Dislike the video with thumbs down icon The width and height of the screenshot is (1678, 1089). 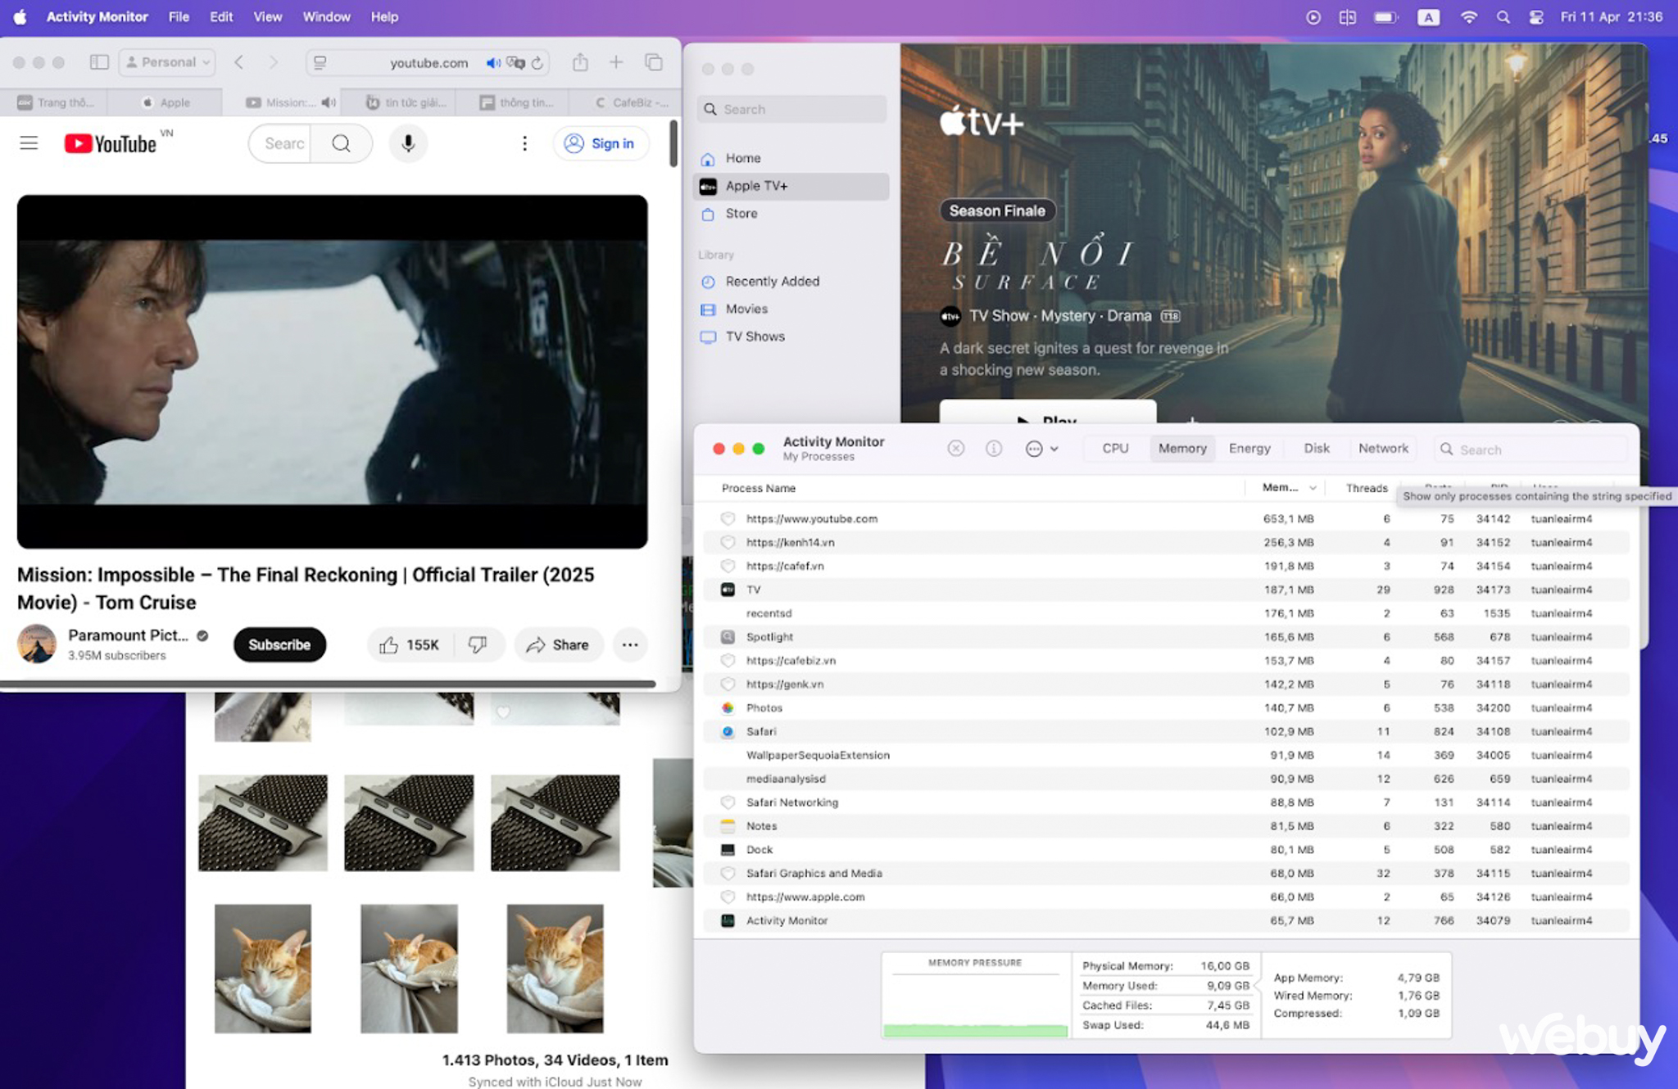[x=478, y=645]
